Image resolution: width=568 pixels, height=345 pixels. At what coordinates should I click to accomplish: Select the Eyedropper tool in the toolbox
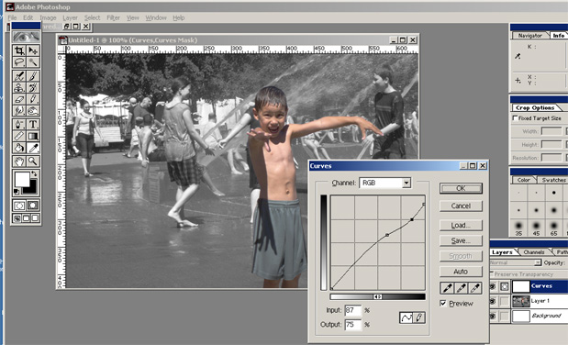point(33,148)
